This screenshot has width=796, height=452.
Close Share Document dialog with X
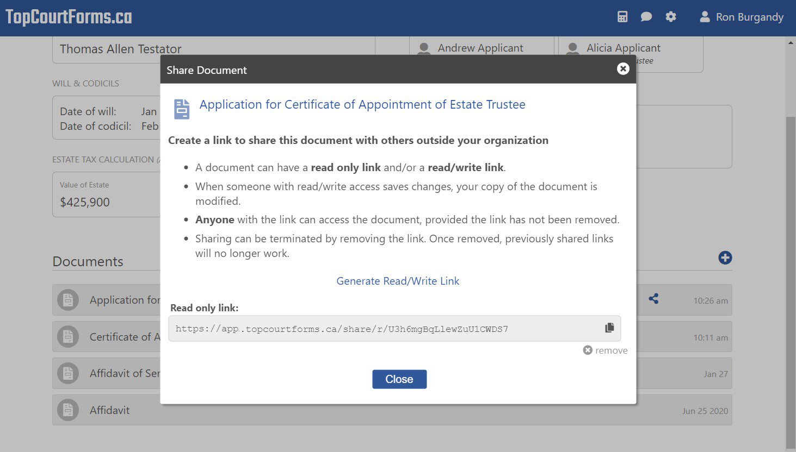click(623, 69)
